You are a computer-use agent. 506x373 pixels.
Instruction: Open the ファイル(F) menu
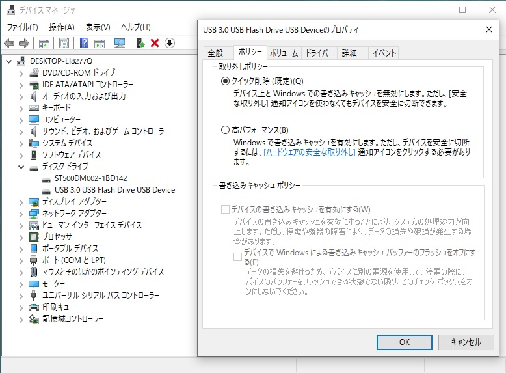pos(23,27)
